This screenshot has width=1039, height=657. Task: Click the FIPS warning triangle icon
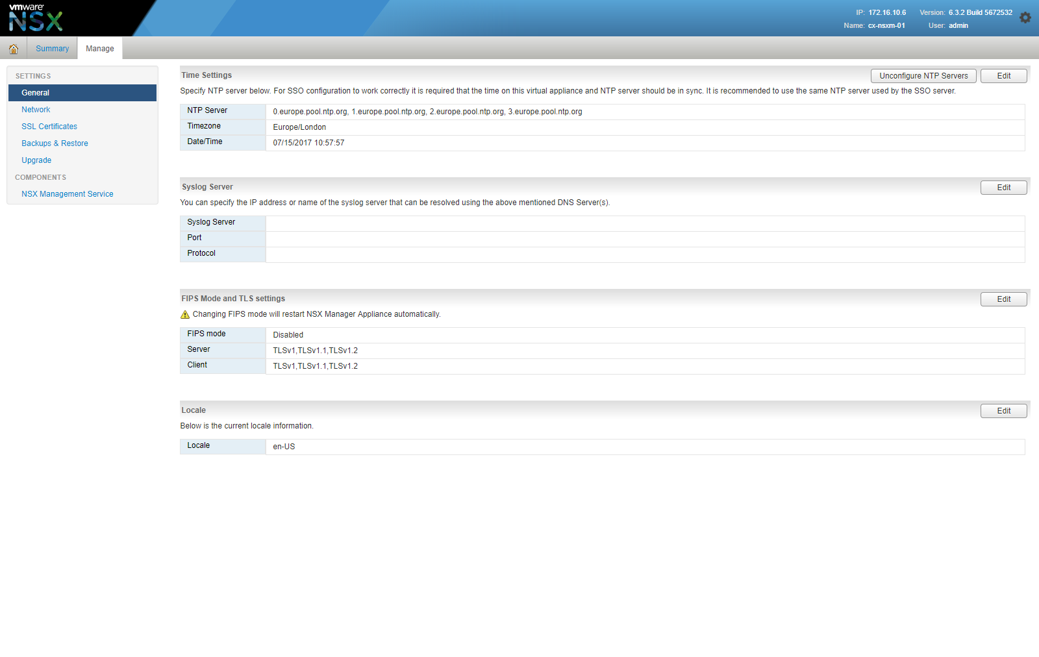click(185, 315)
